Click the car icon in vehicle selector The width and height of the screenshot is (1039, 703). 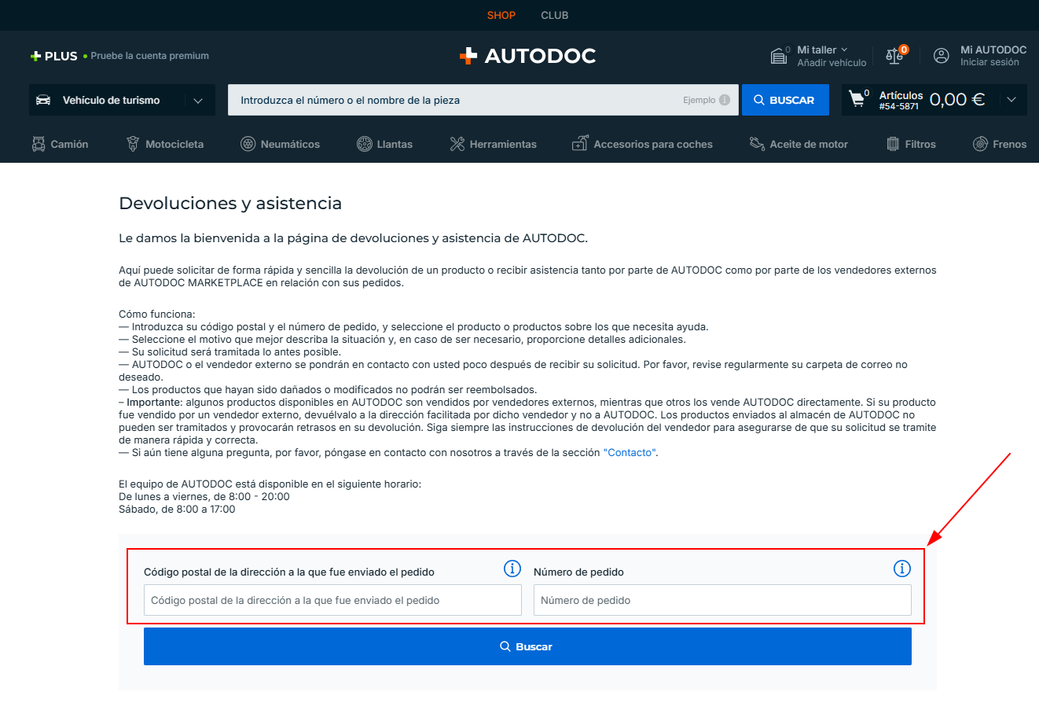(43, 100)
